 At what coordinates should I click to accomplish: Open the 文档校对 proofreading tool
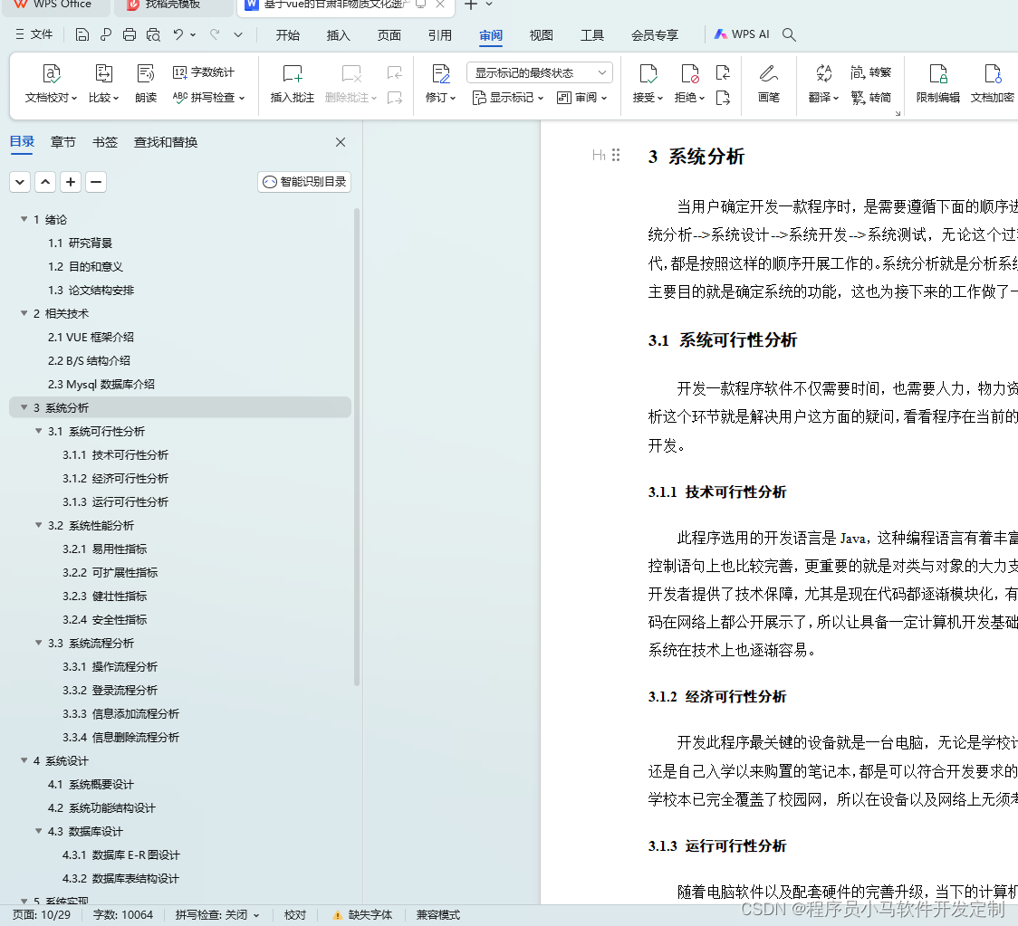pos(51,83)
